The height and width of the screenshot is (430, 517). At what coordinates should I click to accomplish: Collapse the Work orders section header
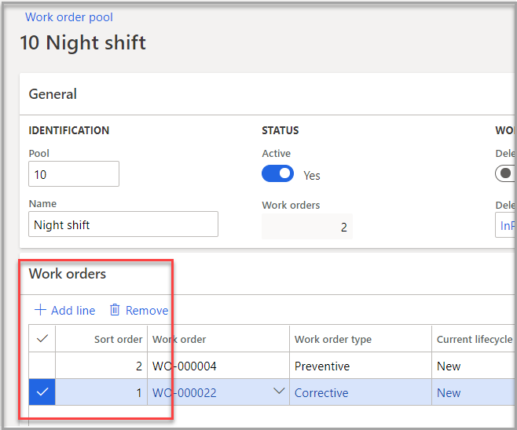pos(68,274)
